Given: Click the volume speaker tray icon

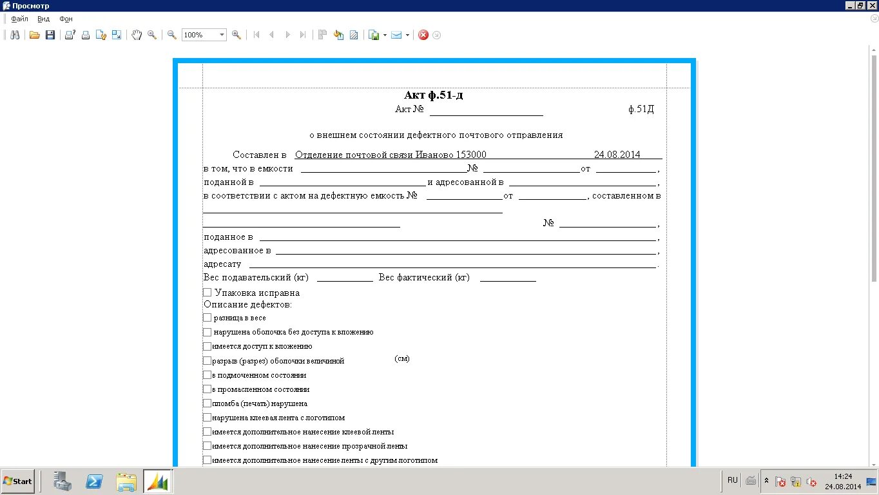Looking at the screenshot, I should pyautogui.click(x=811, y=481).
